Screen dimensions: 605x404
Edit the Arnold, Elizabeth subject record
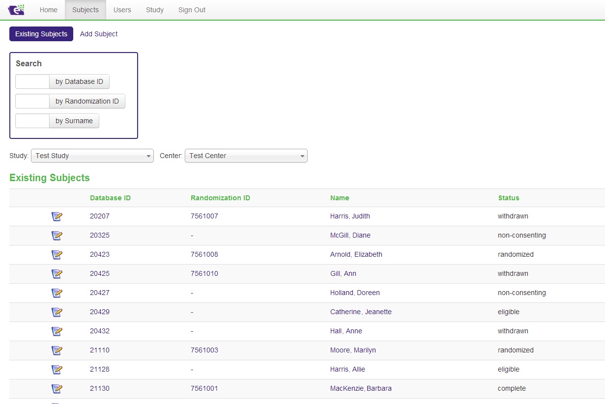[x=57, y=255]
